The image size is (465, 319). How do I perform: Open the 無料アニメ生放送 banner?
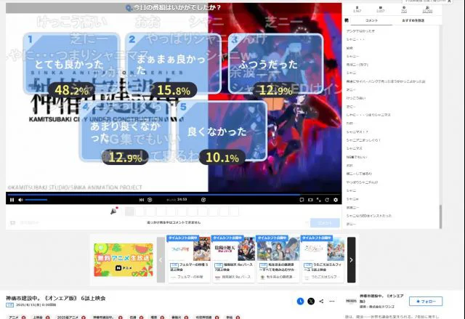point(124,260)
